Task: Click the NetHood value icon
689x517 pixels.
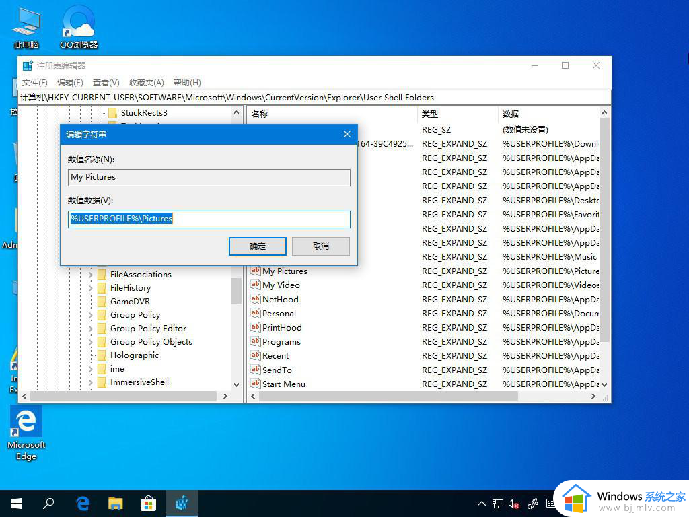Action: [255, 298]
